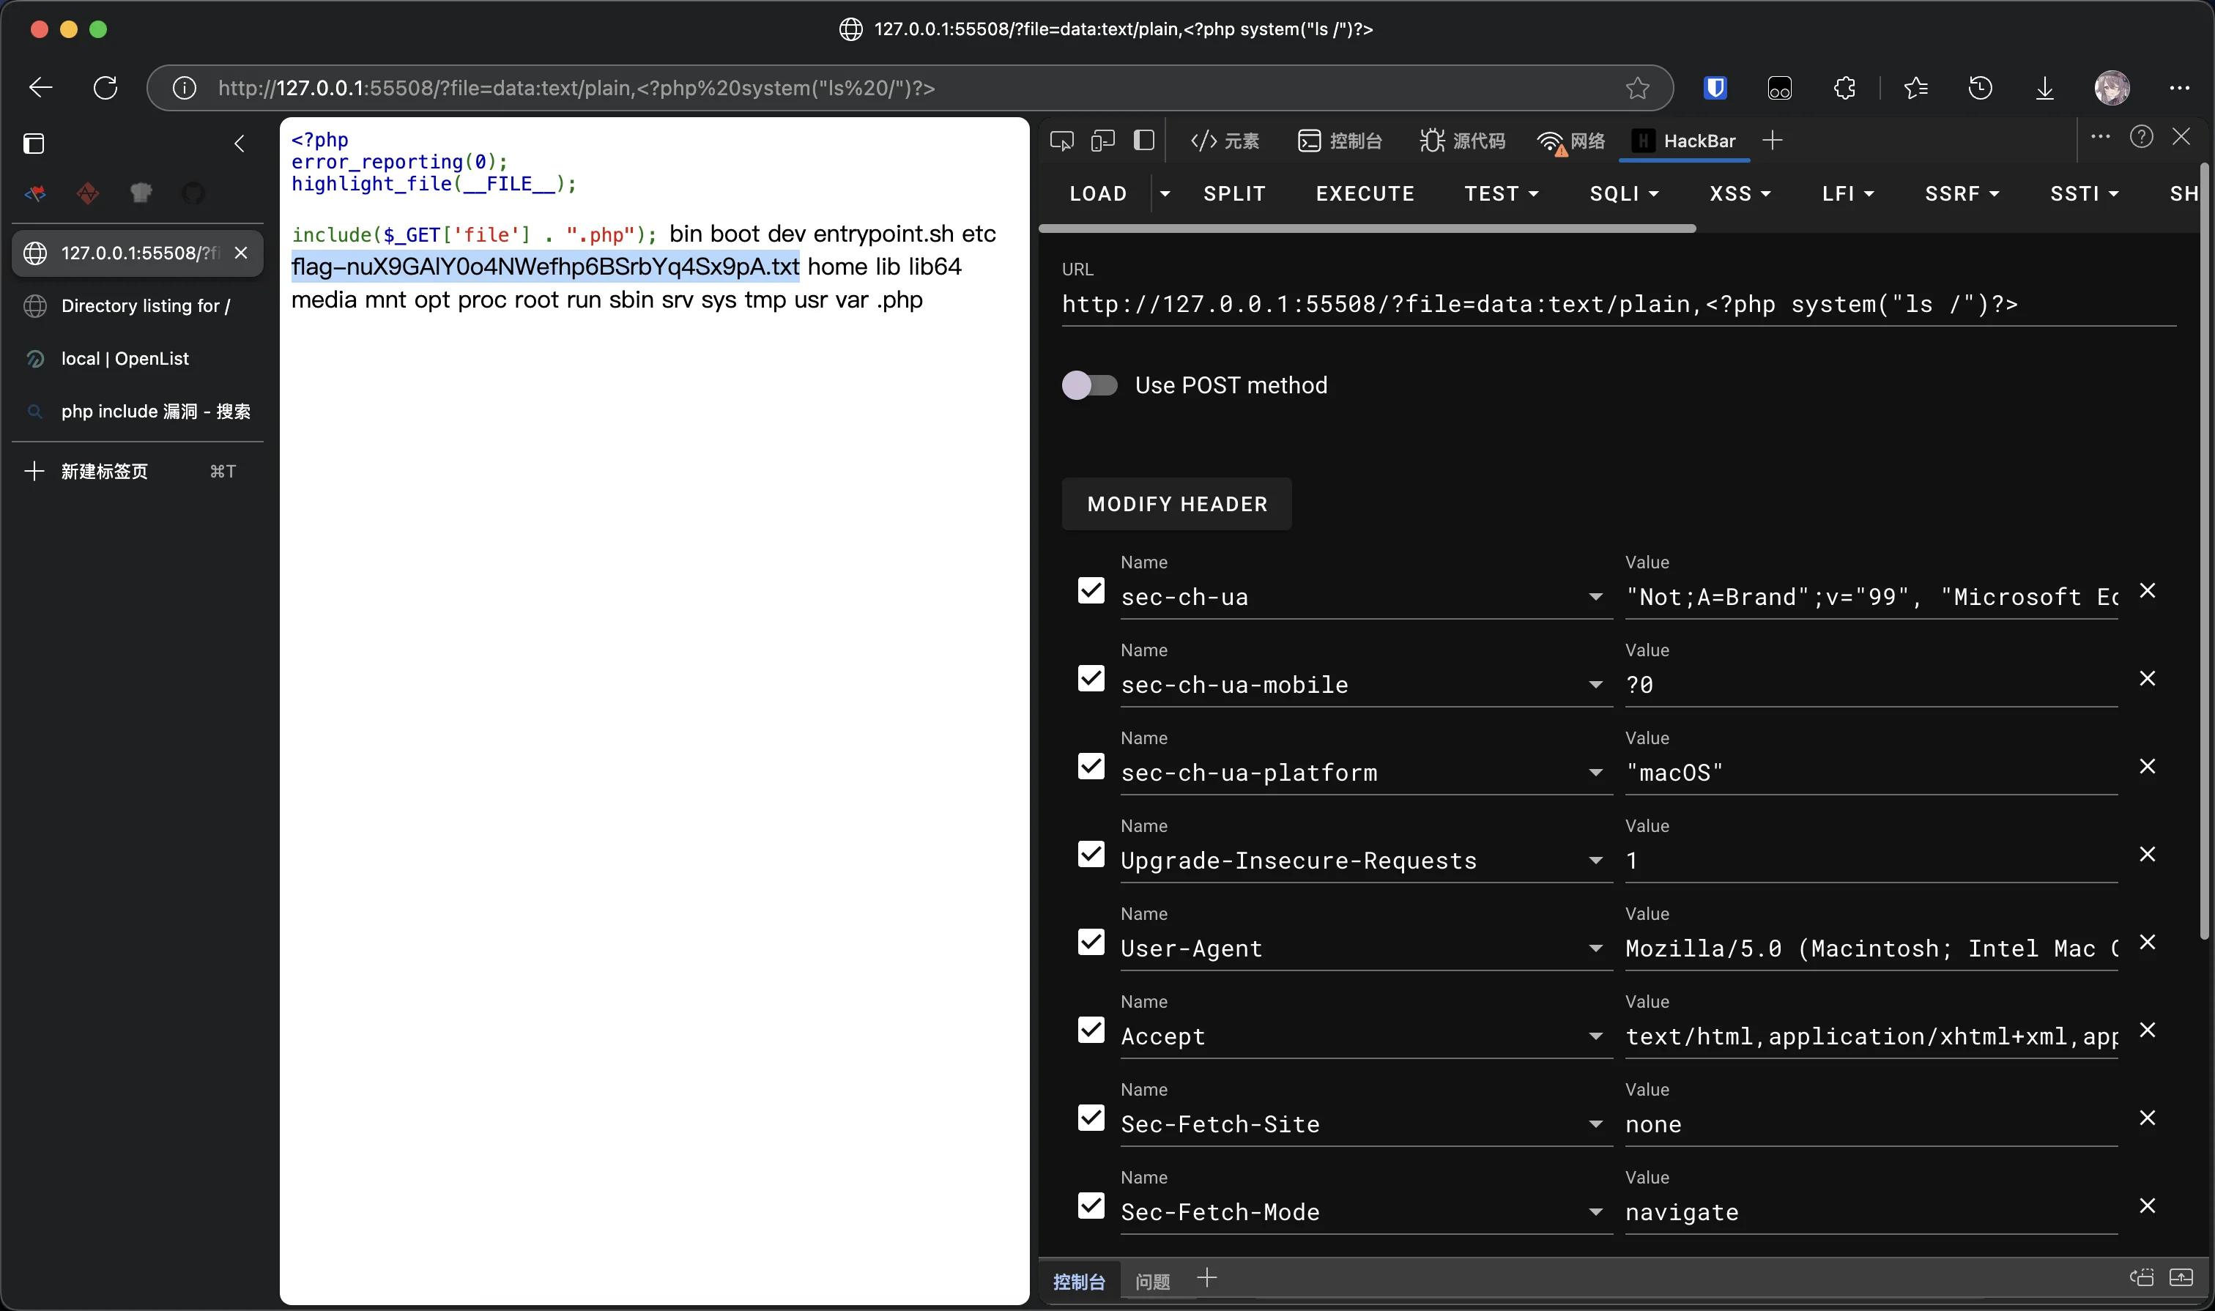Open the downloads arrow icon
This screenshot has width=2215, height=1311.
2044,87
